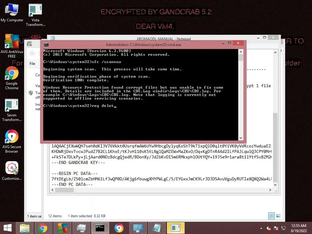
Task: Click the Notepad title bar document icon
Action: pos(53,38)
